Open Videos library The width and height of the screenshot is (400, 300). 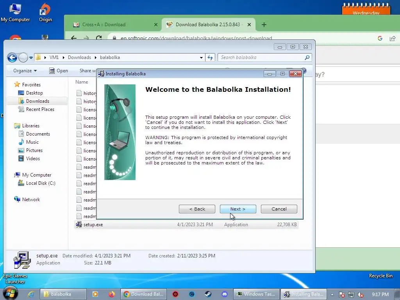click(x=33, y=159)
